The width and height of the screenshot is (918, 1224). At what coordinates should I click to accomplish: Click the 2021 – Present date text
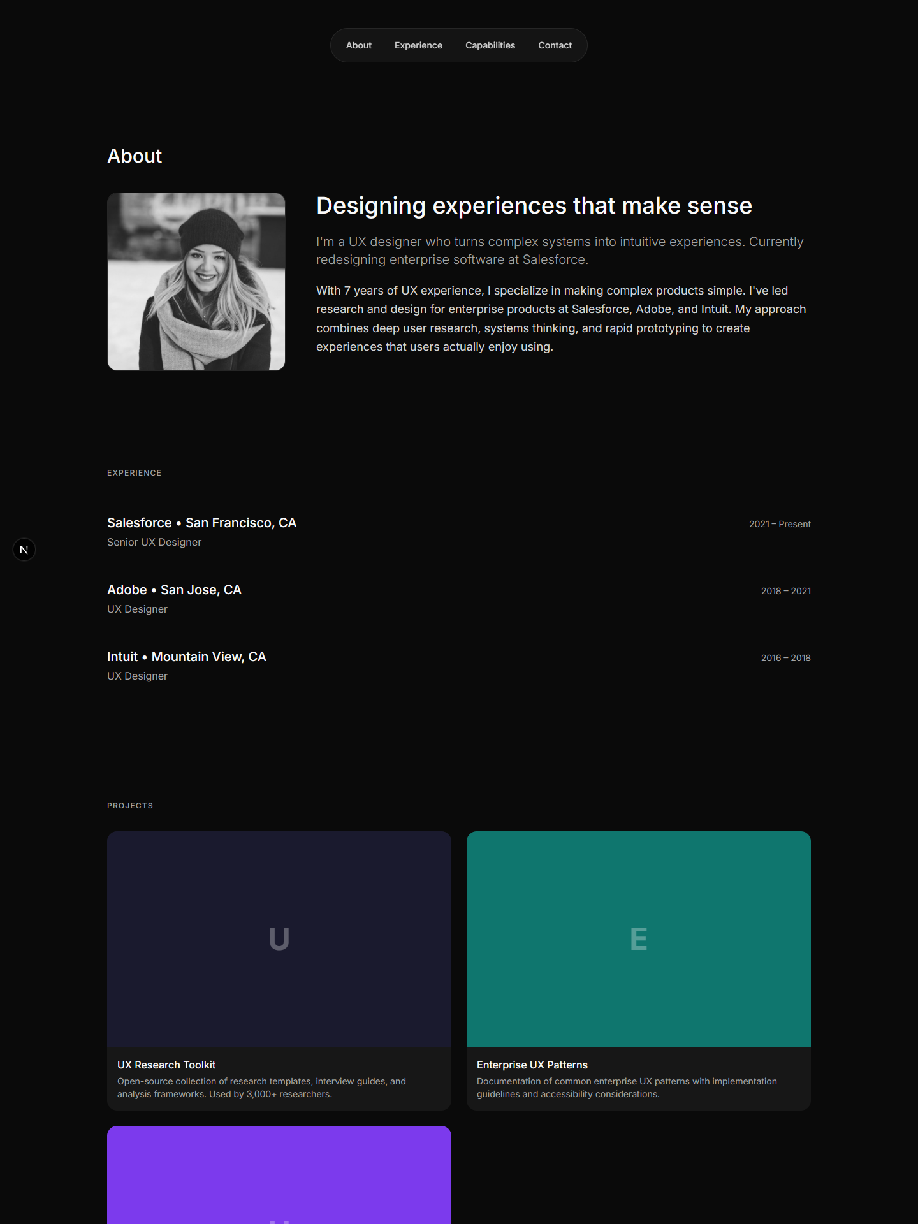780,524
